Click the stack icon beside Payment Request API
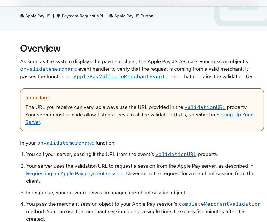 tap(58, 16)
